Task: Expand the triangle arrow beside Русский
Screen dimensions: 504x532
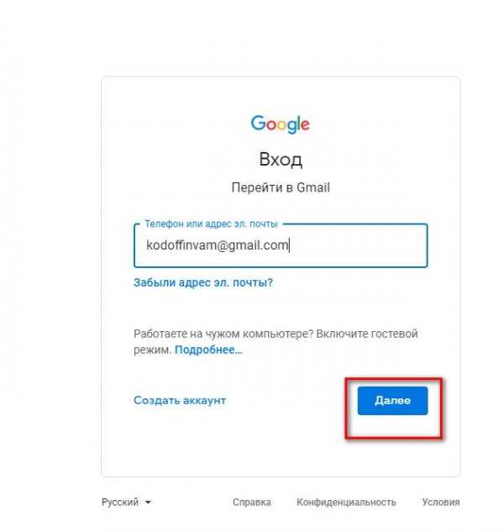Action: click(148, 503)
